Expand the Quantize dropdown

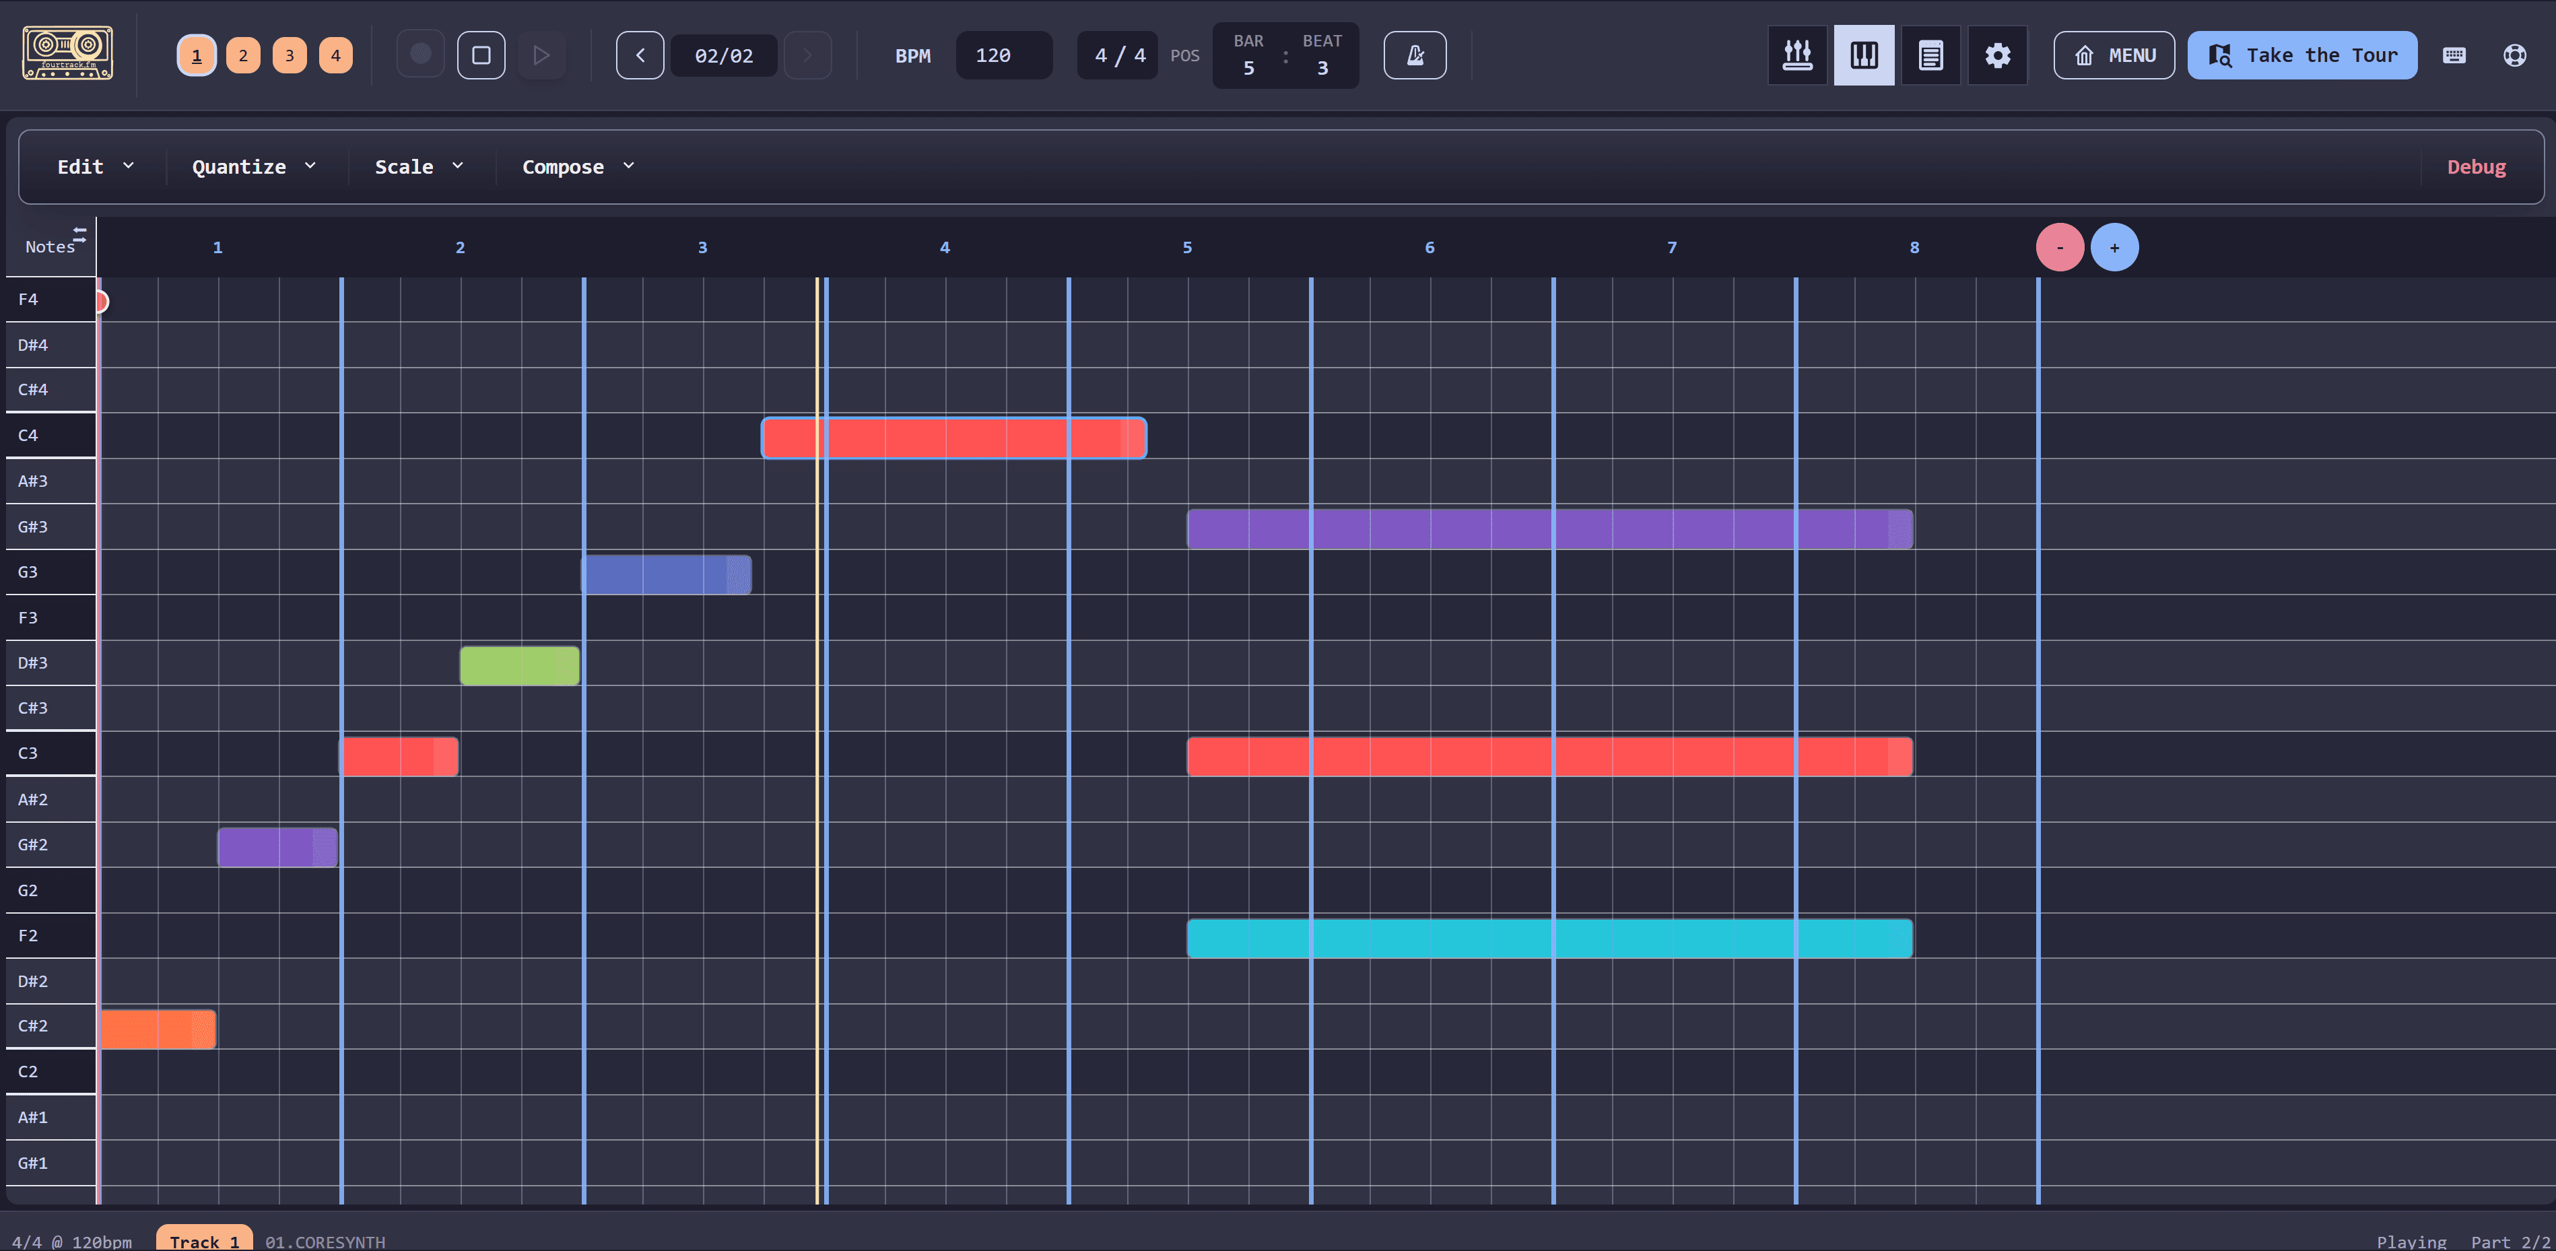click(x=253, y=167)
